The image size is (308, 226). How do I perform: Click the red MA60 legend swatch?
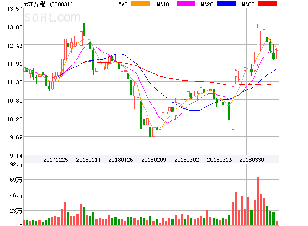coord(267,4)
